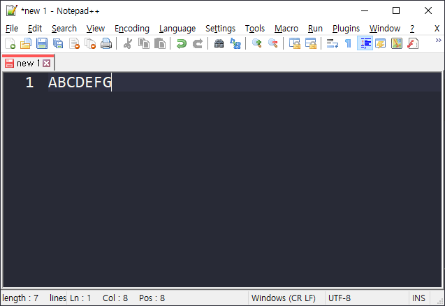This screenshot has height=306, width=445.
Task: Toggle synchronize vertical scrolling icon
Action: tap(295, 44)
